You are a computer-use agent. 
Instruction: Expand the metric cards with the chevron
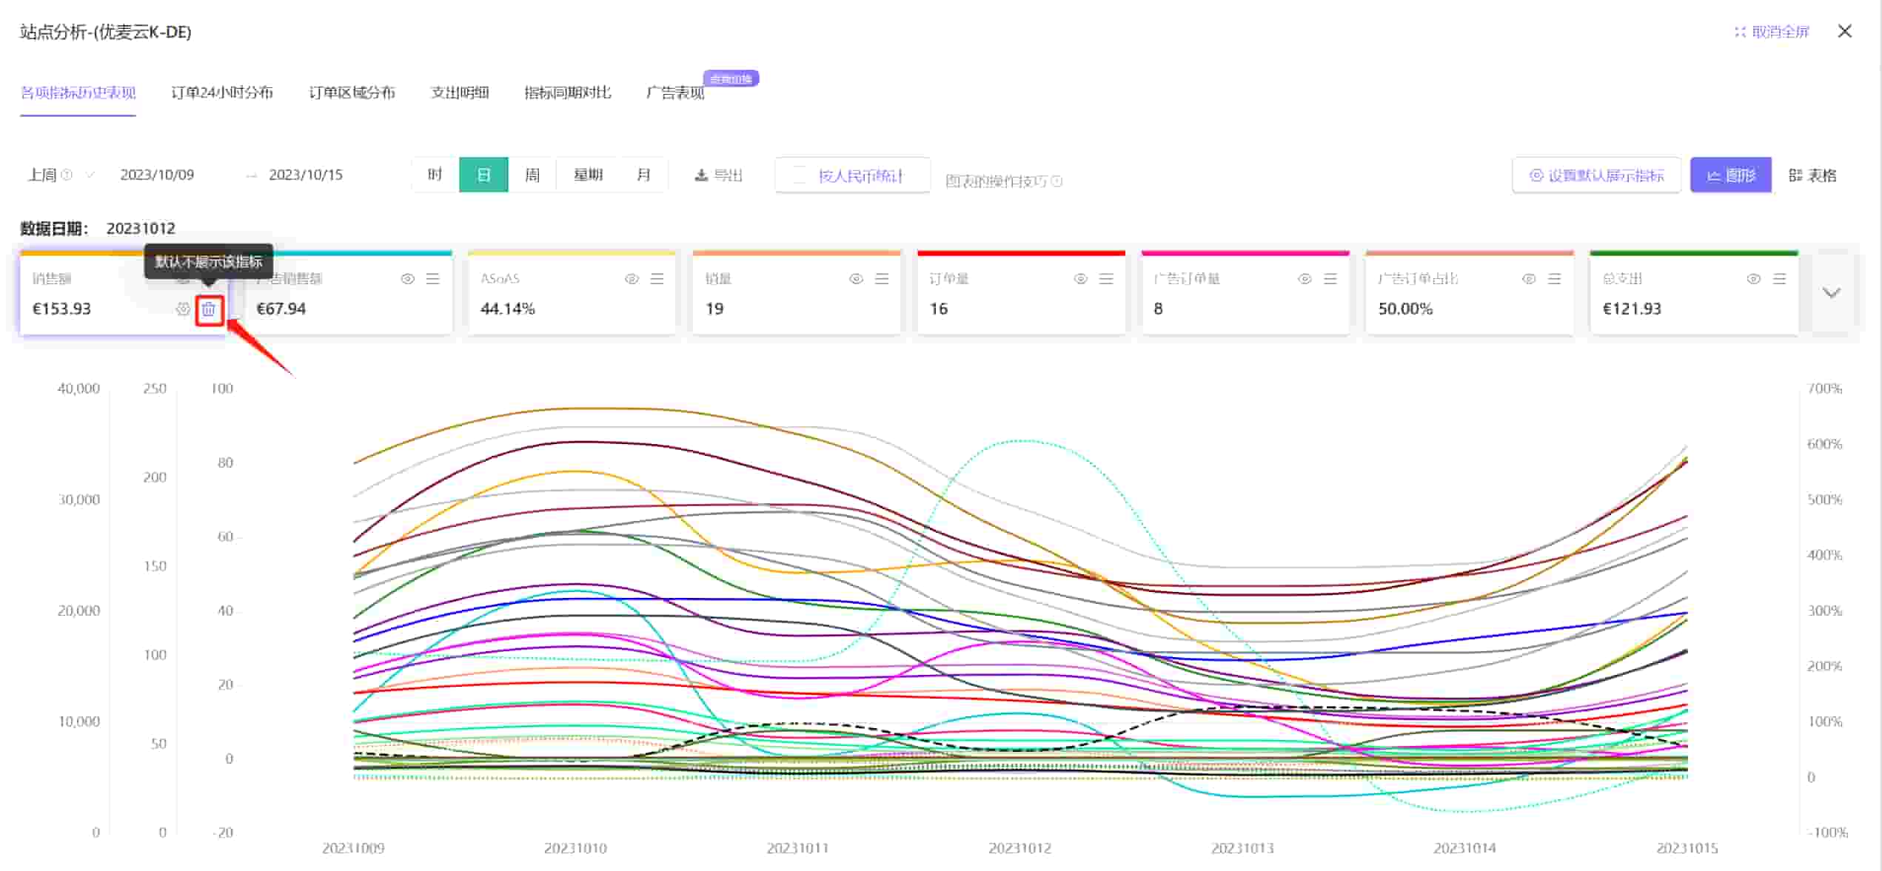[1832, 293]
